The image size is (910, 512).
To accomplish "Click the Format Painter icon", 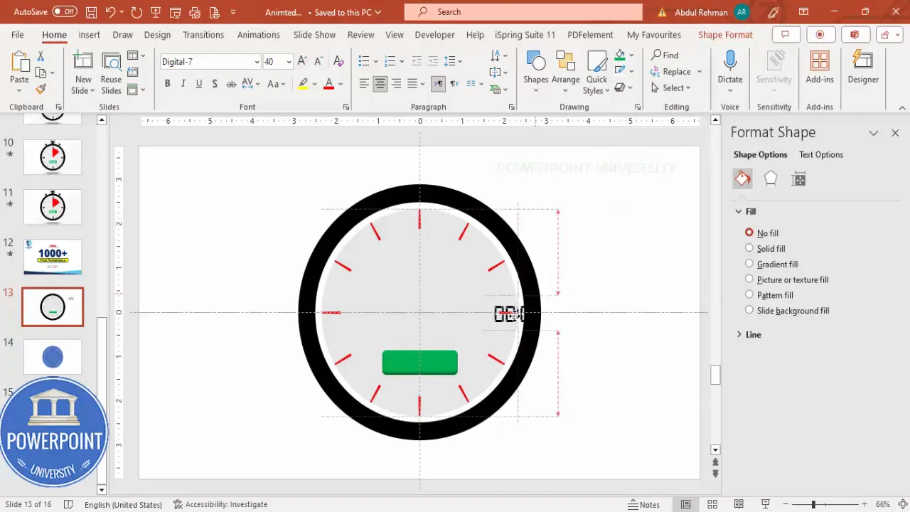I will tap(41, 89).
